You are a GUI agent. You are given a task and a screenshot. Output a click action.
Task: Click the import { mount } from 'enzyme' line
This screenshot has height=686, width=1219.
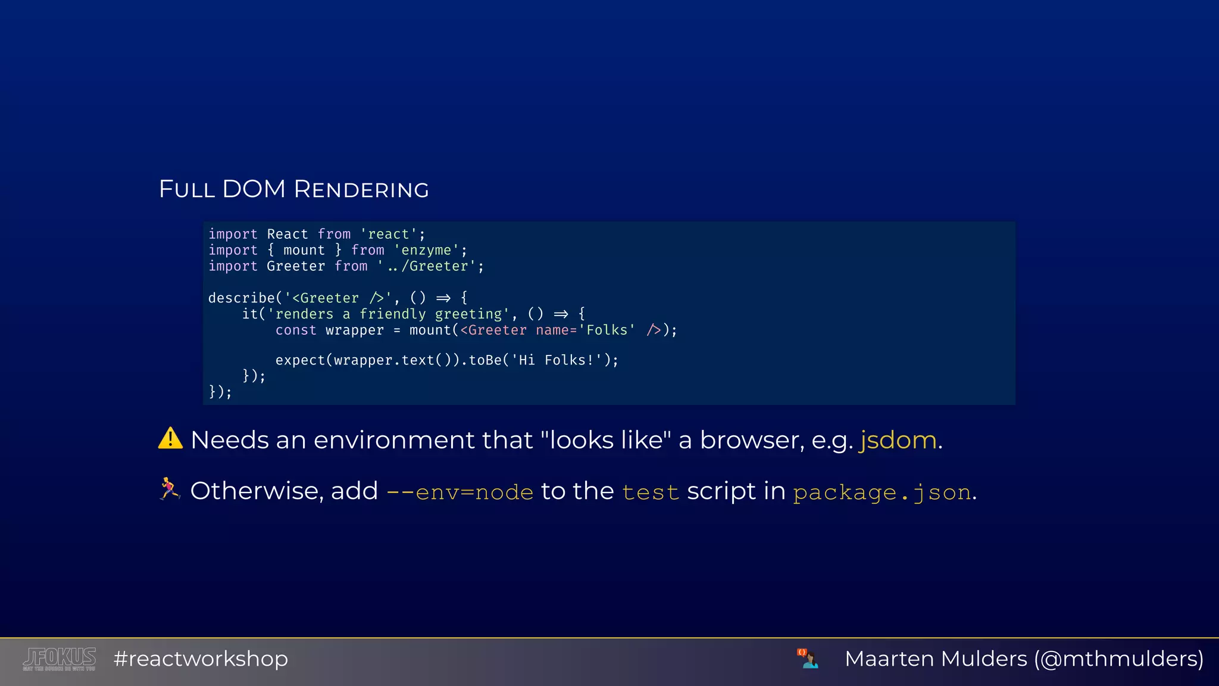click(x=338, y=250)
